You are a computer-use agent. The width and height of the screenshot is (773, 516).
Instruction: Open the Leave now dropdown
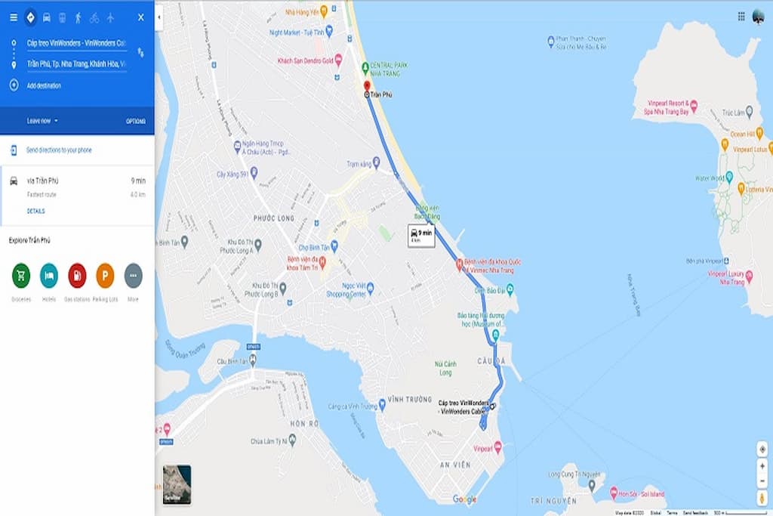pyautogui.click(x=42, y=121)
